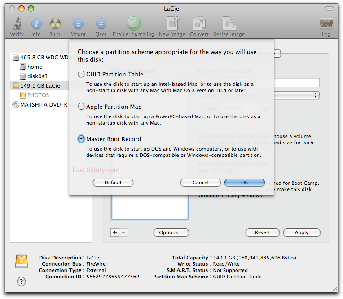Select the 465.8 GB WDC disk

coord(40,58)
